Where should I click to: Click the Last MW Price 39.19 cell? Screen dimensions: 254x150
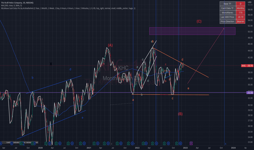240,17
